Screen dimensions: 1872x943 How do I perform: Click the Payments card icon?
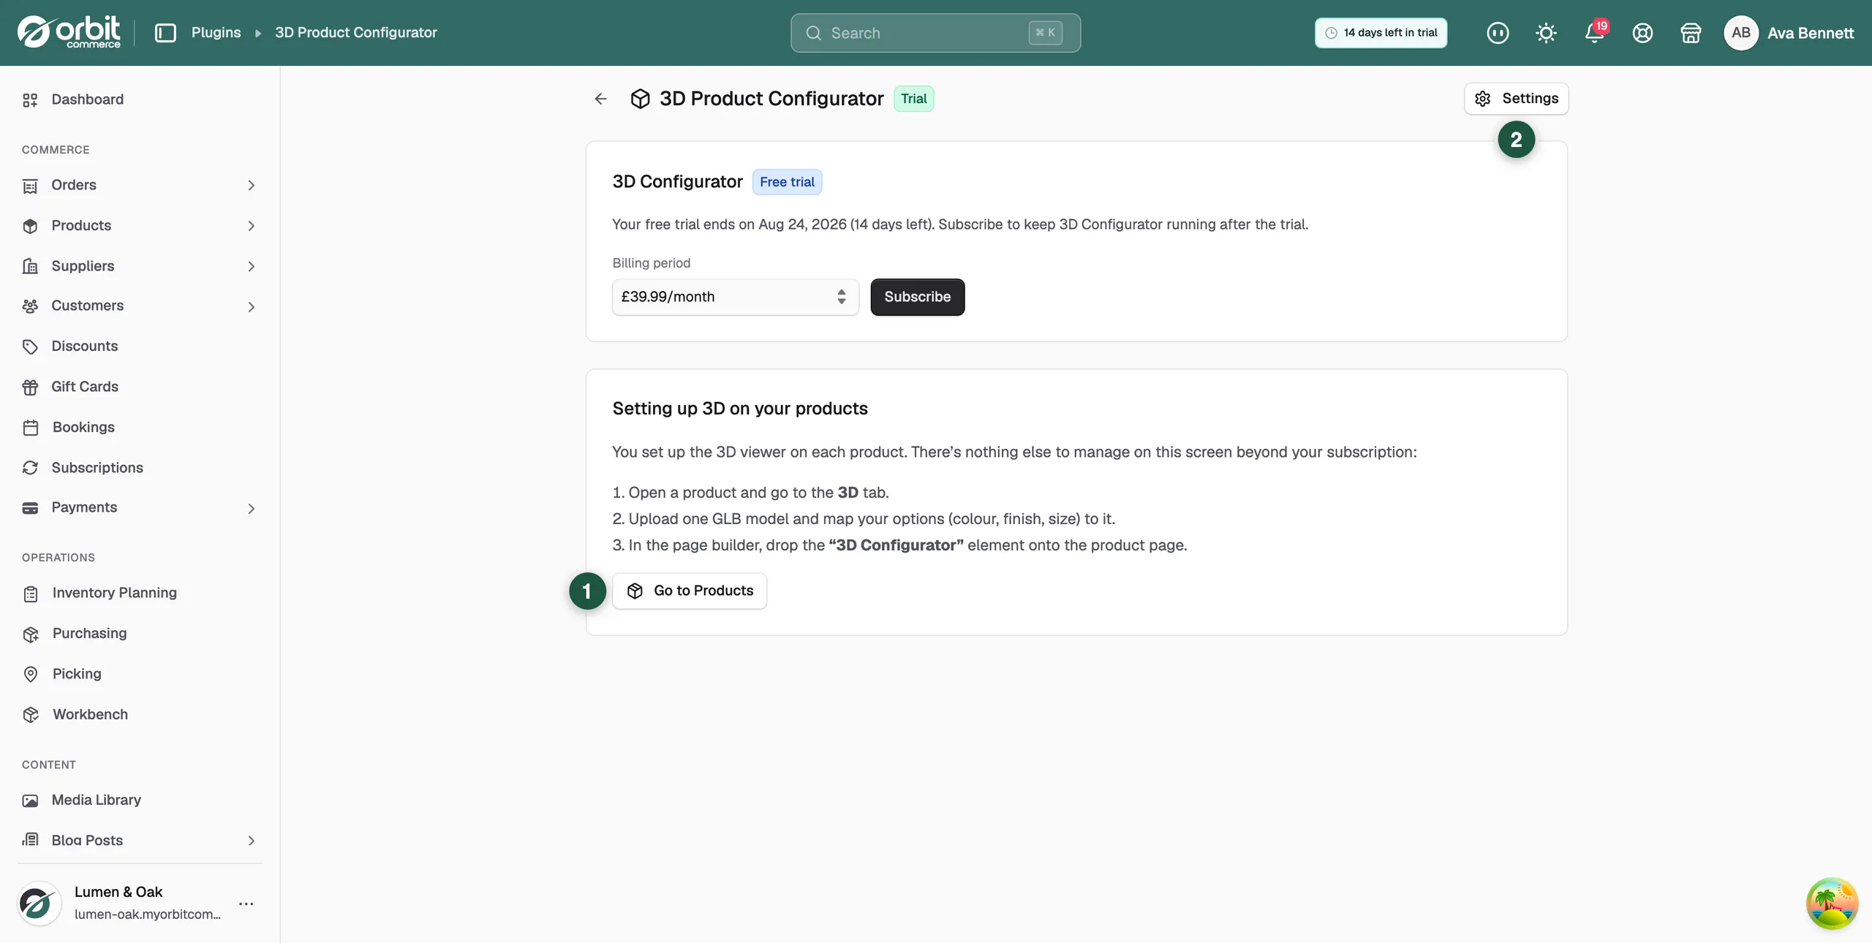click(30, 508)
